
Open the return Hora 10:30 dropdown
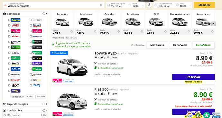coord(184,5)
